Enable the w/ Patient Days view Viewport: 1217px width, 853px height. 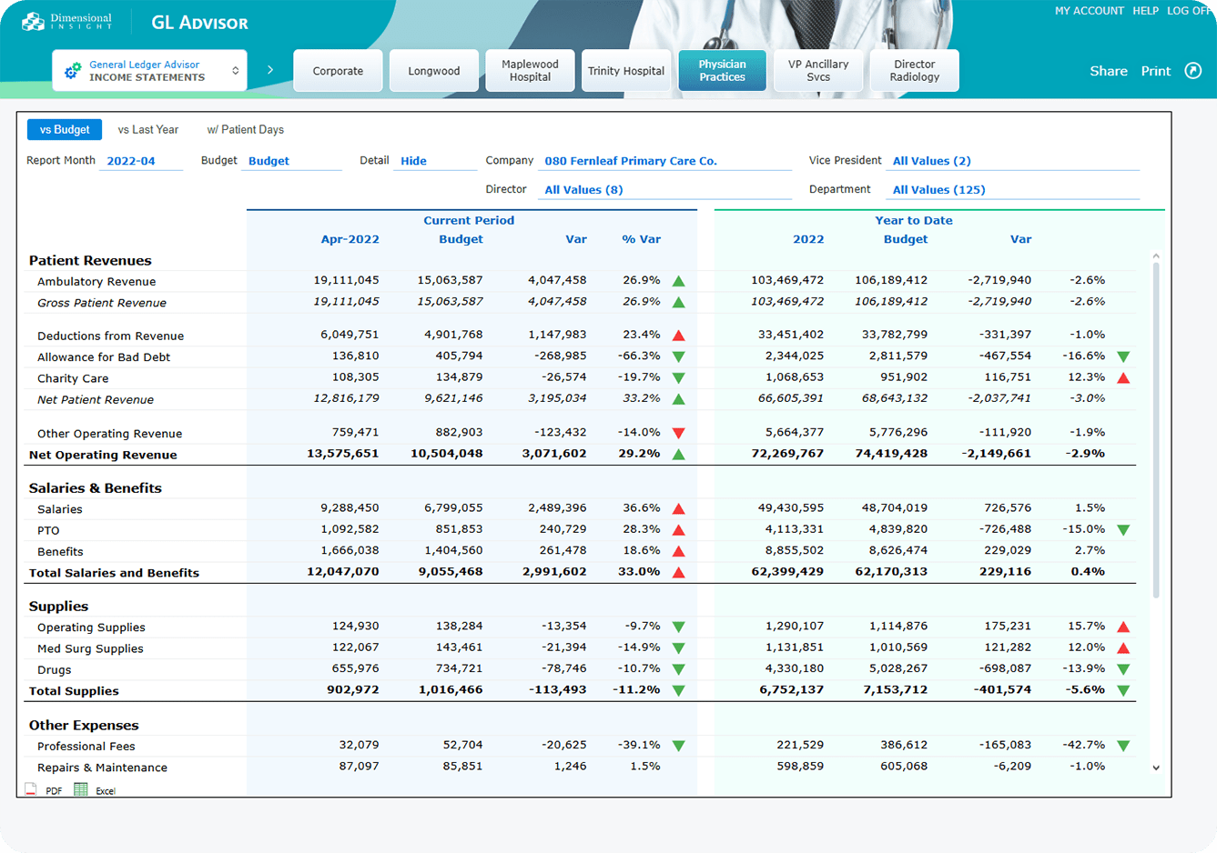tap(245, 130)
